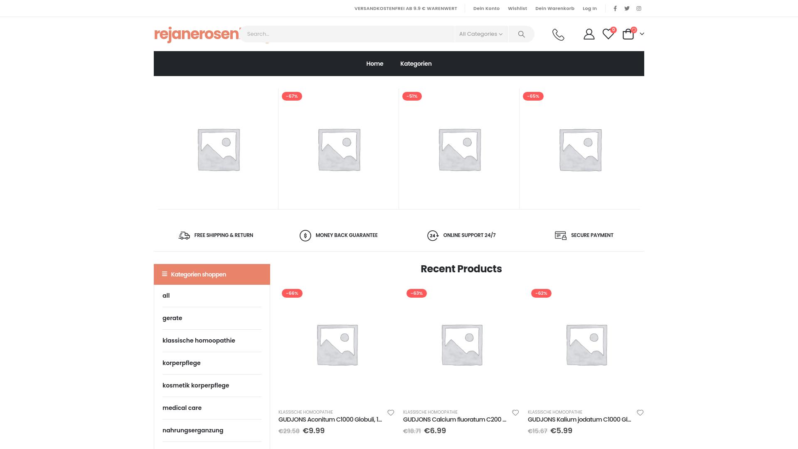Open the Kategorien menu item

[416, 64]
